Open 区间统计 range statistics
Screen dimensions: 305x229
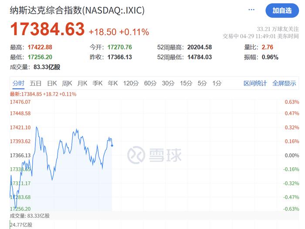[x=255, y=83]
